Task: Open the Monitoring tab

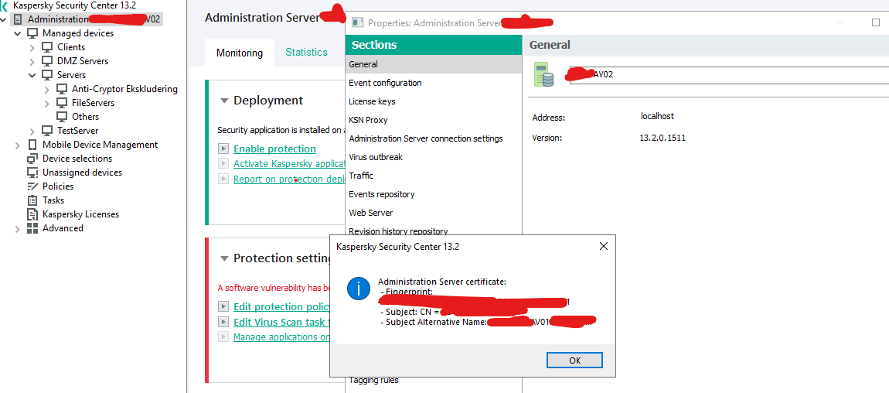Action: [239, 53]
